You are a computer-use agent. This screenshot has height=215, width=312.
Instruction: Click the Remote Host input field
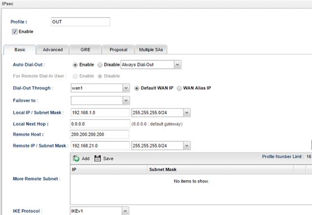tap(100, 135)
